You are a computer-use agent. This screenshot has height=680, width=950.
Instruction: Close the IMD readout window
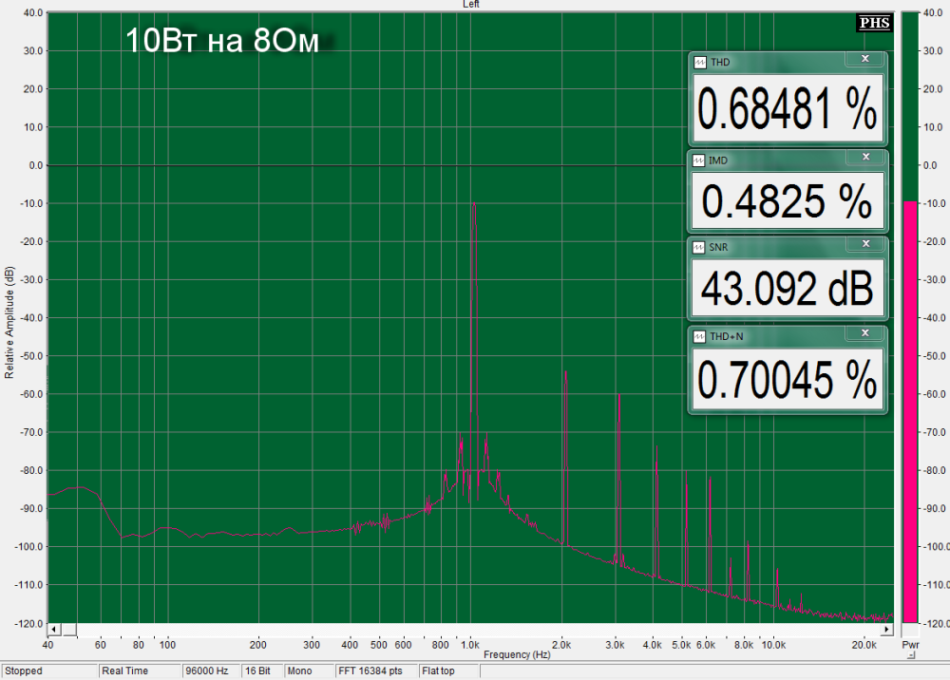point(864,157)
